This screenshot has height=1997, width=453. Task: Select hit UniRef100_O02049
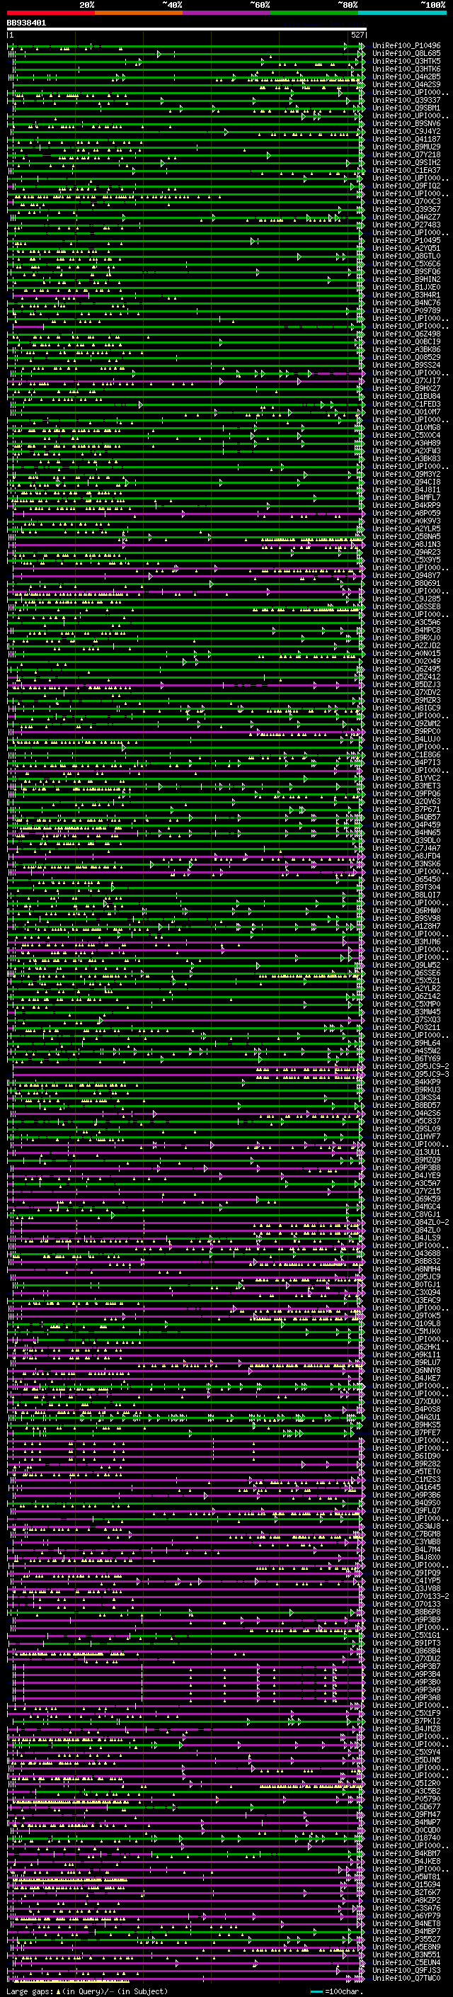tap(406, 661)
